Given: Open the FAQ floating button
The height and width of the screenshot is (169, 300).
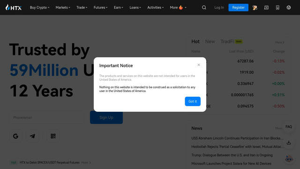Looking at the screenshot, I should pyautogui.click(x=289, y=127).
